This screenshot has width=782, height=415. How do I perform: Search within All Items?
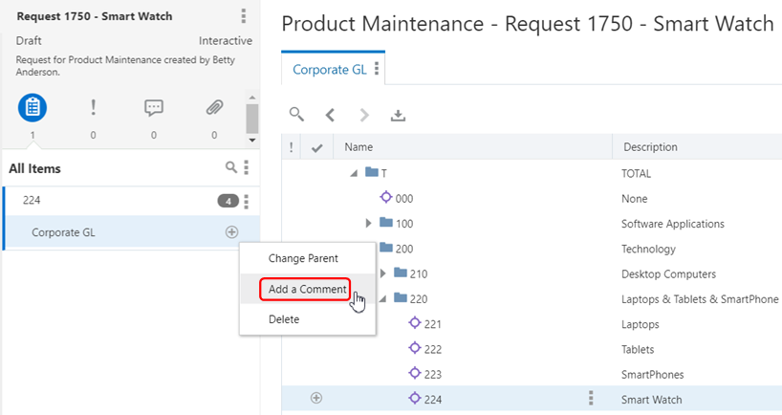(x=230, y=167)
